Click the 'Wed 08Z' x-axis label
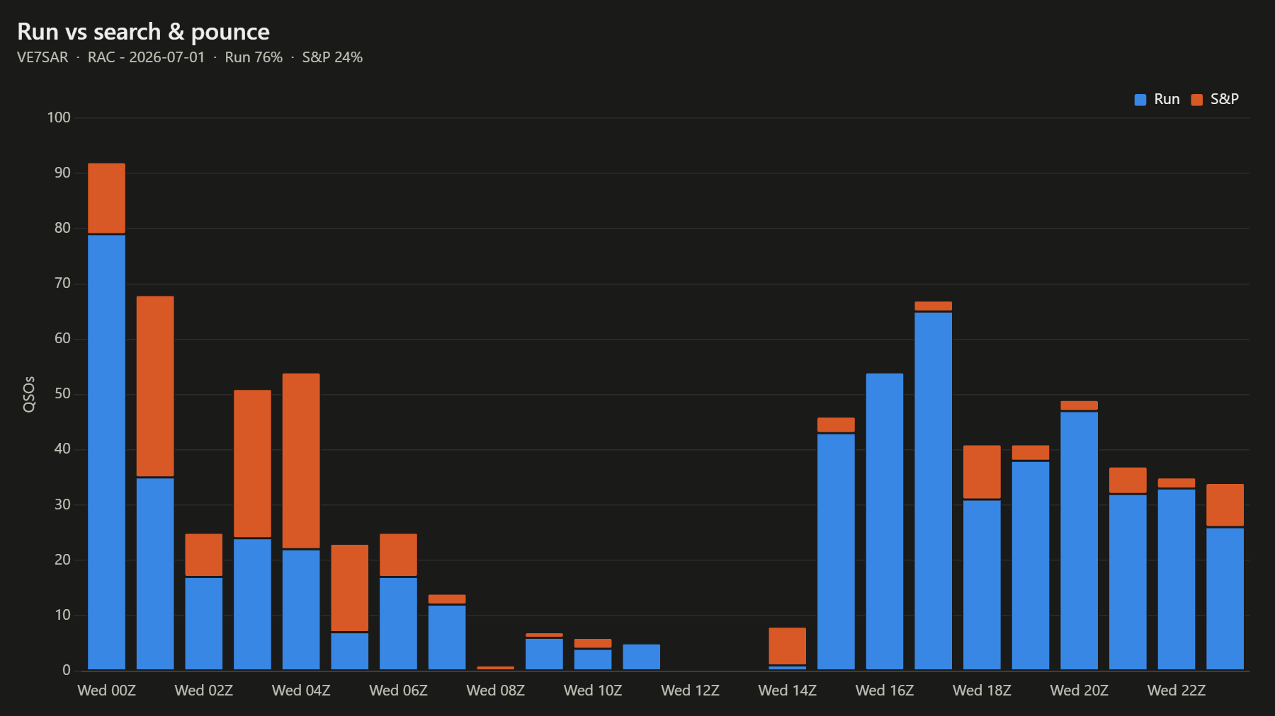This screenshot has width=1275, height=716. point(496,691)
